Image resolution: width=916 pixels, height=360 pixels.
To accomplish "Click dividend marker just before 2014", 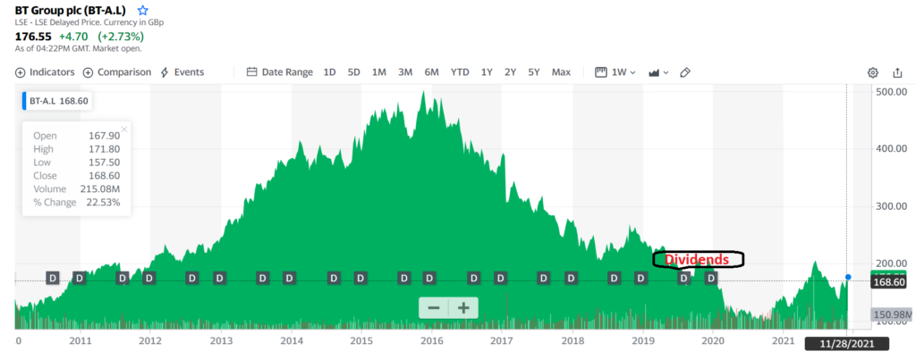I will click(x=289, y=278).
